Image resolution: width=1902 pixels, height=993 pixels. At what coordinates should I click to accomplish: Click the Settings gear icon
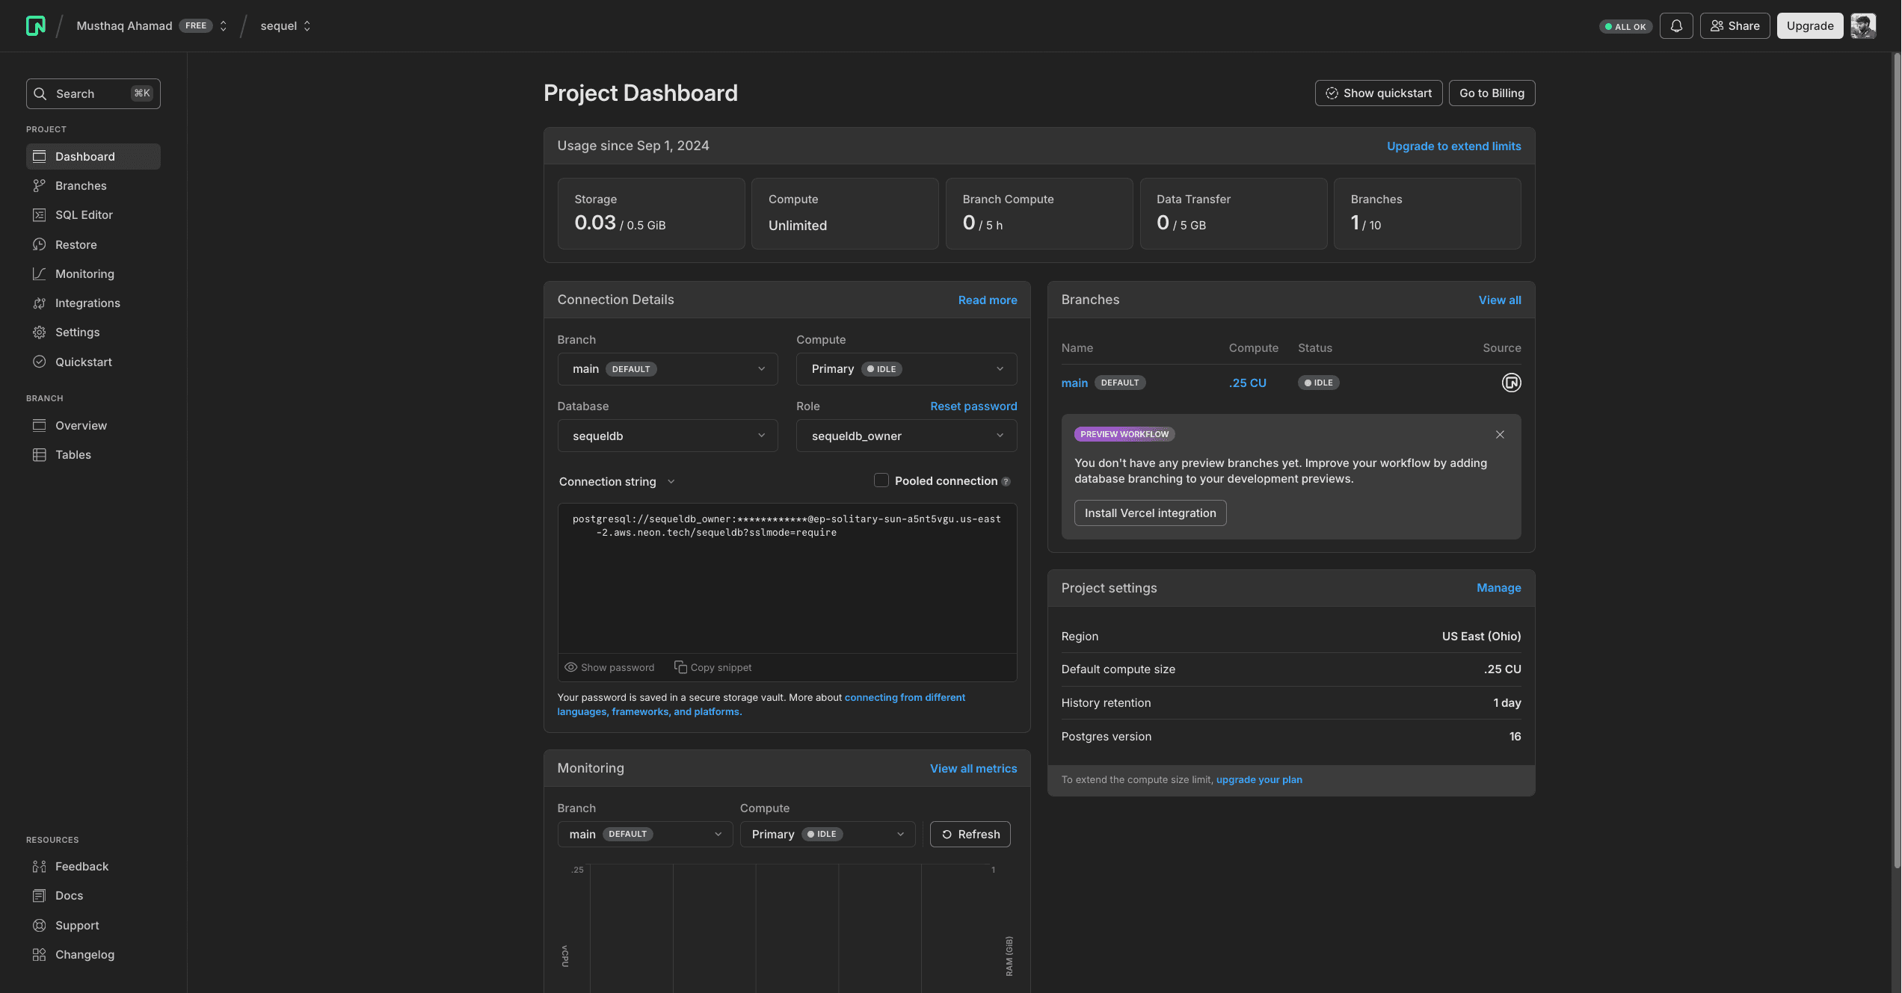[40, 332]
